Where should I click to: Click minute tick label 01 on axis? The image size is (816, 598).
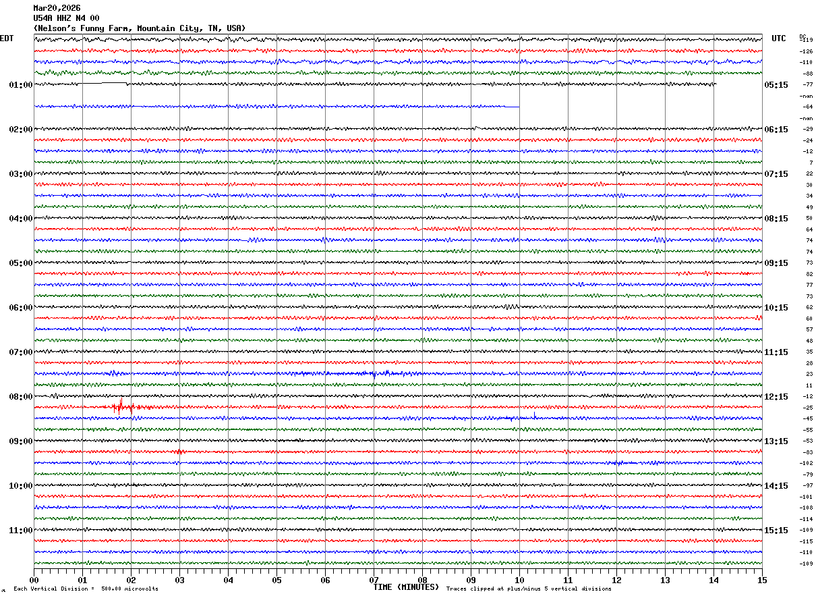click(82, 580)
